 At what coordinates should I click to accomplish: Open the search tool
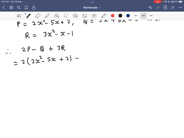(19, 8)
